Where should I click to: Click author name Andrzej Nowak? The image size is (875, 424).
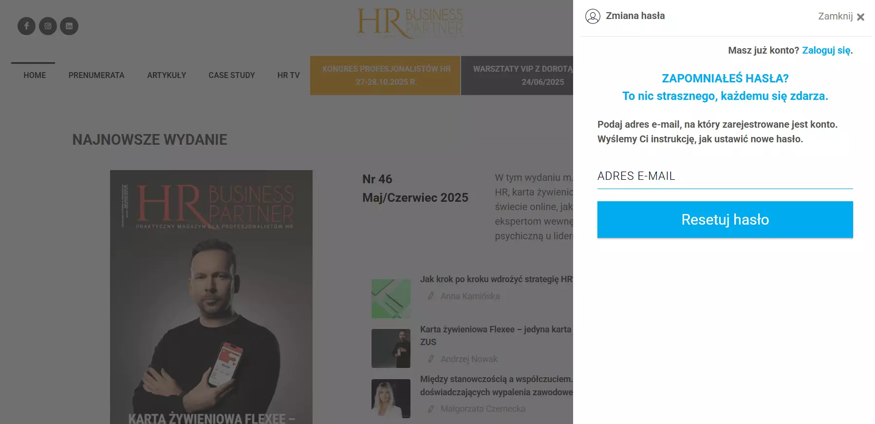click(x=469, y=359)
